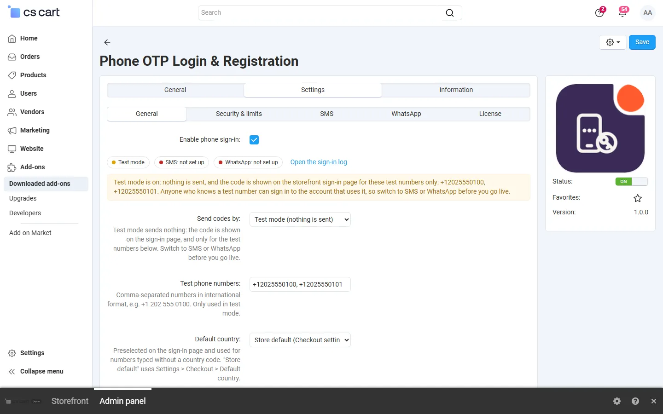Viewport: 663px width, 414px height.
Task: Open Developers in the sidebar
Action: pos(25,213)
